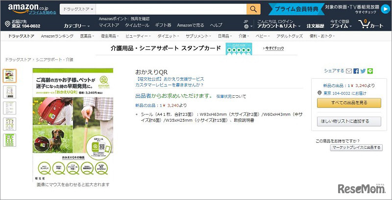
Task: Click the おかえりQR product title
Action: [151, 72]
